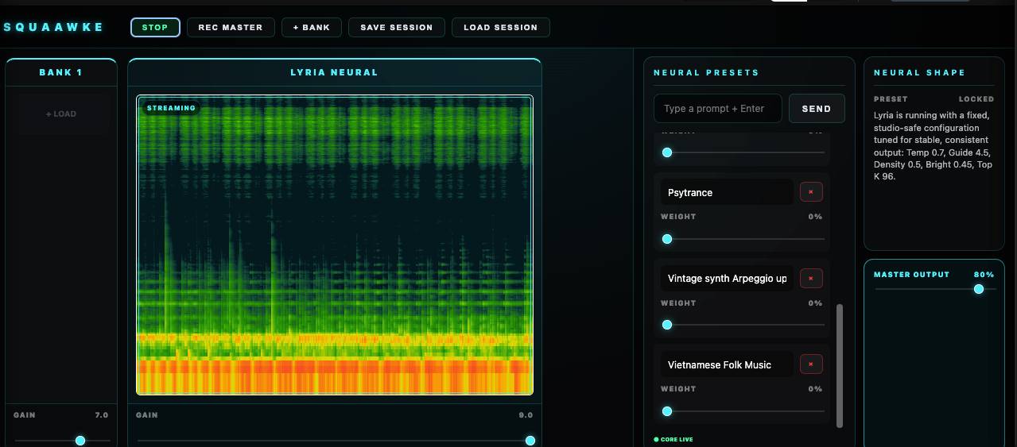This screenshot has height=447, width=1017.
Task: Click the Psytrance preset name field
Action: tap(727, 192)
